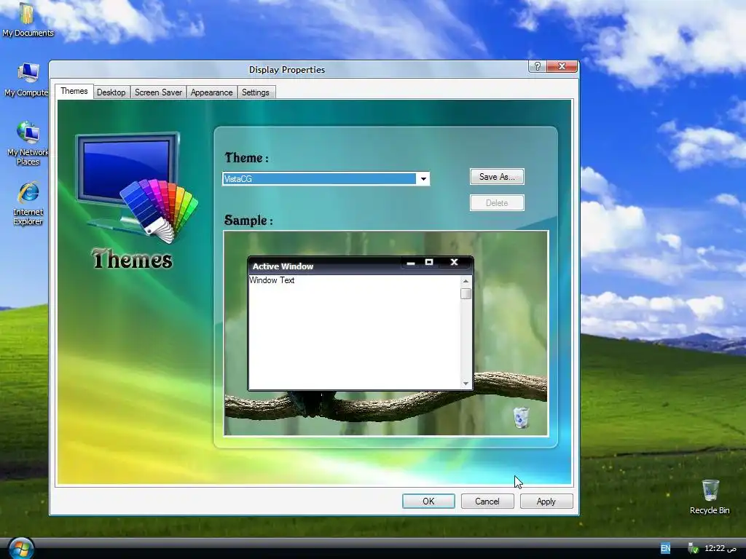Click the Cancel button
746x559 pixels.
(487, 501)
